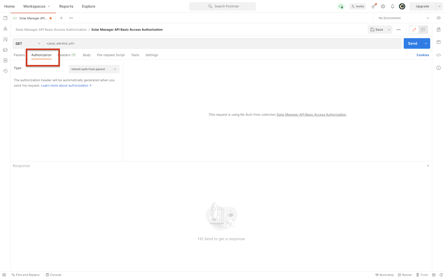This screenshot has height=278, width=445.
Task: Click Learn more about authorization link
Action: (x=65, y=85)
